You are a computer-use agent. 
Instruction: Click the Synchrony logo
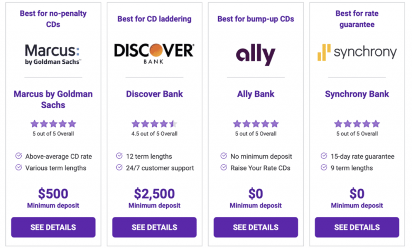pyautogui.click(x=357, y=52)
